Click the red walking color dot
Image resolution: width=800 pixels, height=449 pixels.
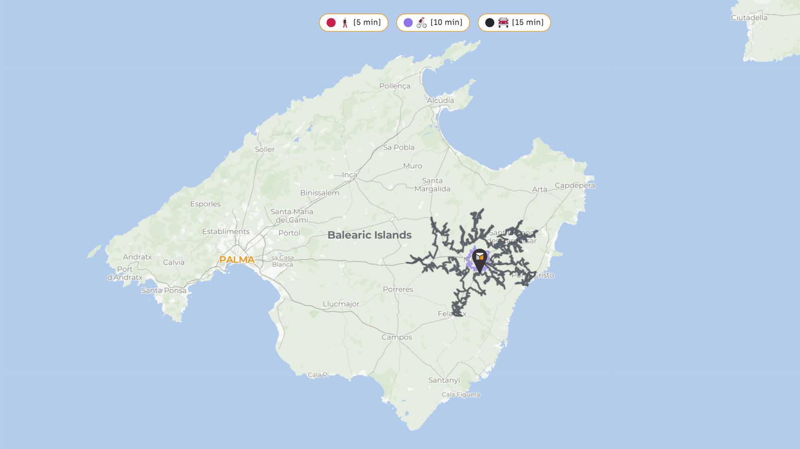(x=331, y=22)
